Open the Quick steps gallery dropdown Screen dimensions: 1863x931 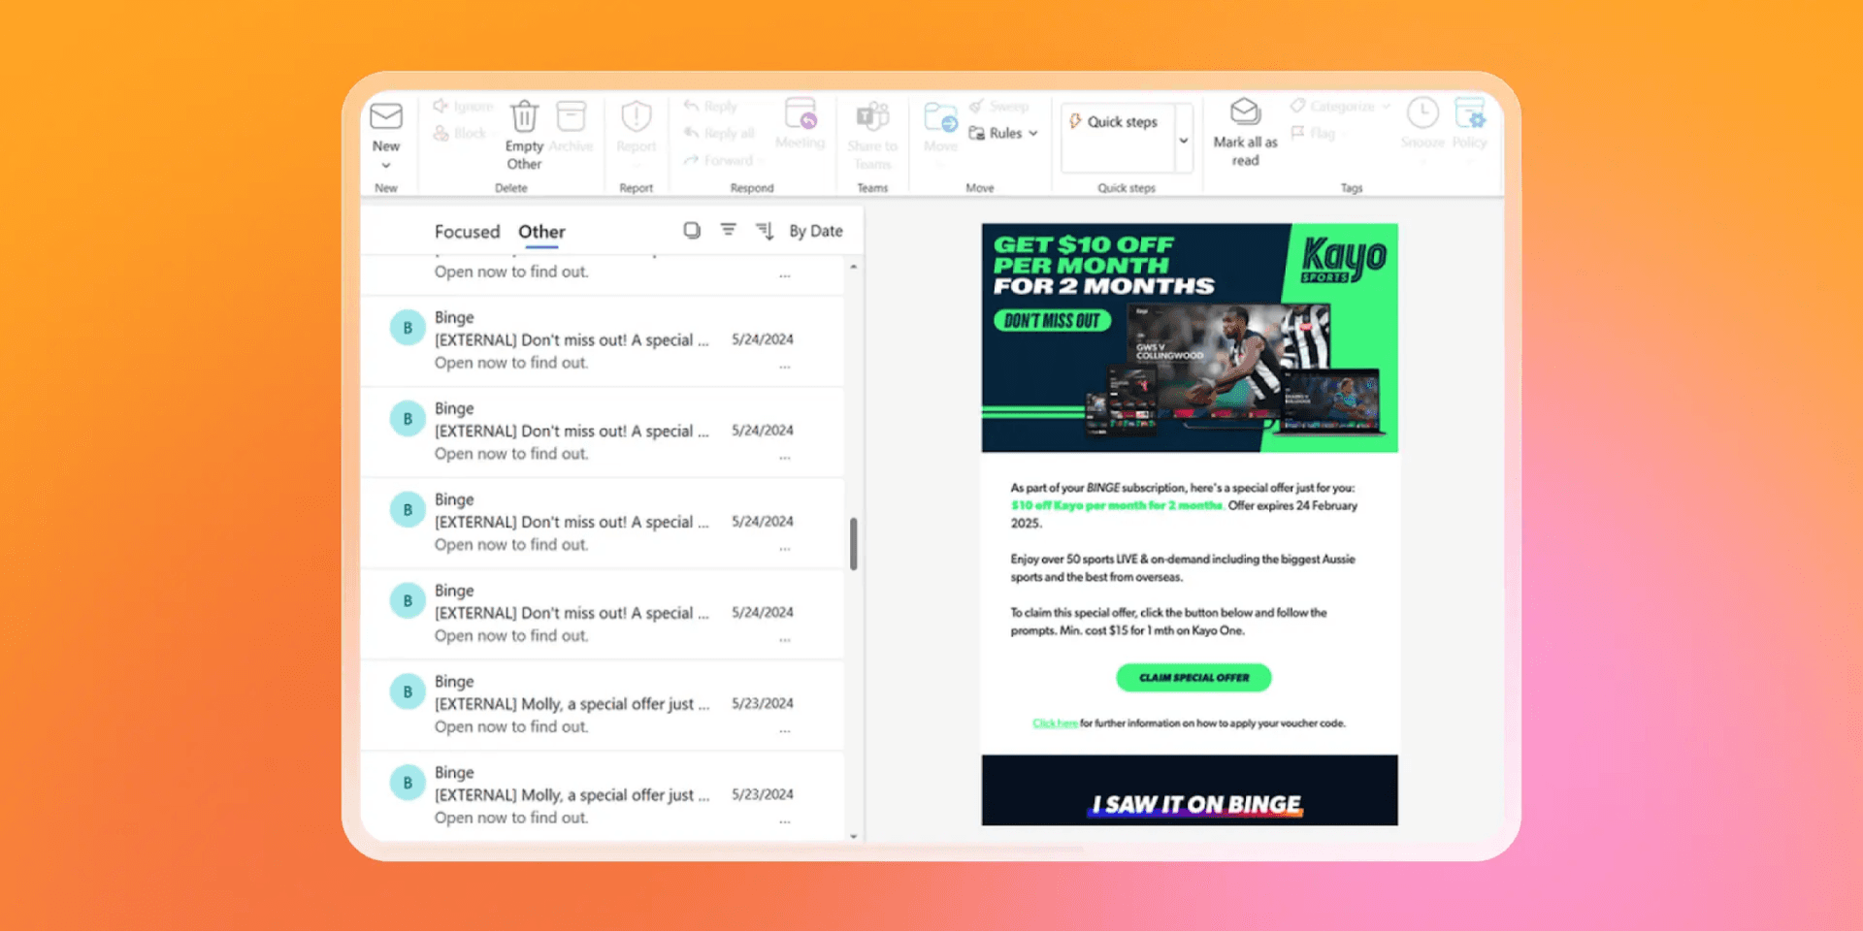(1184, 139)
